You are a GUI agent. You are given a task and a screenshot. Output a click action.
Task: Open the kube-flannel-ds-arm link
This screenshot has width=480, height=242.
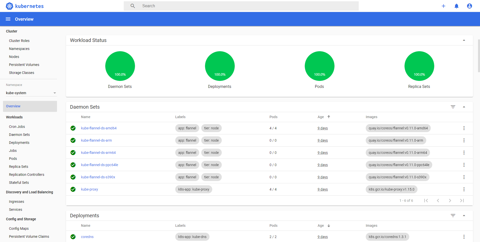coord(96,140)
